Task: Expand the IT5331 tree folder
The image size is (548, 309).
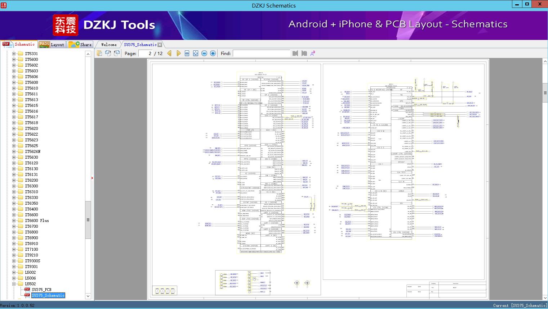Action: pos(14,54)
